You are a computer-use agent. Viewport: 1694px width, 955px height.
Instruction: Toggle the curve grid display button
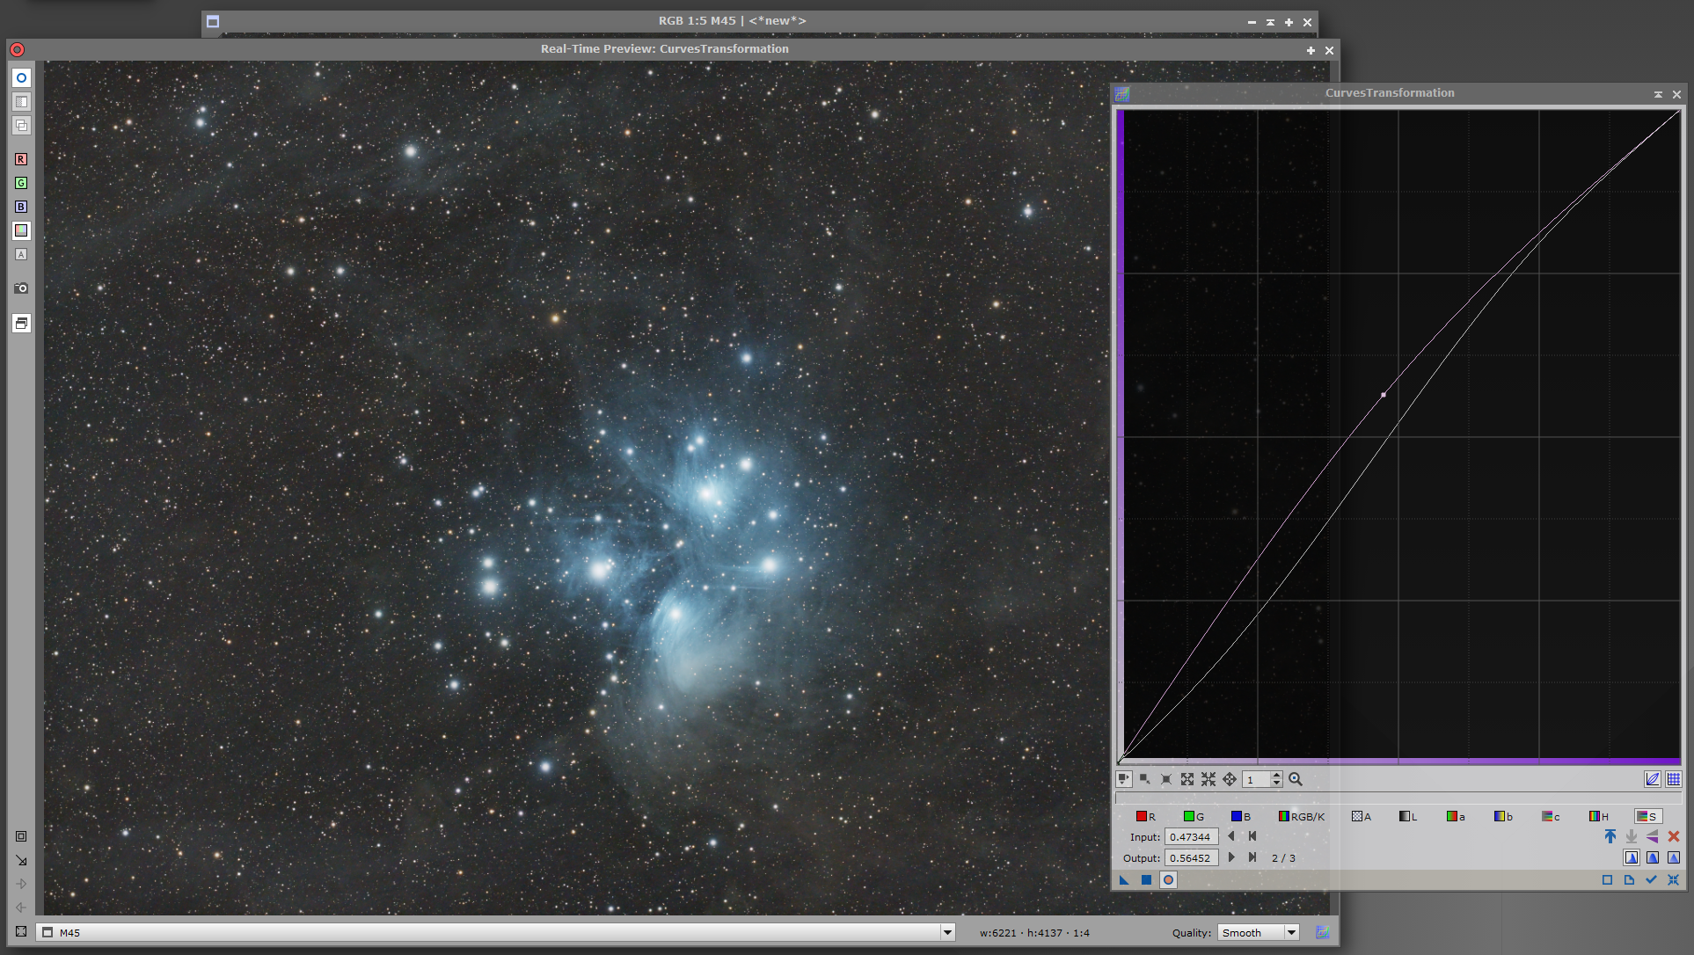pyautogui.click(x=1674, y=779)
